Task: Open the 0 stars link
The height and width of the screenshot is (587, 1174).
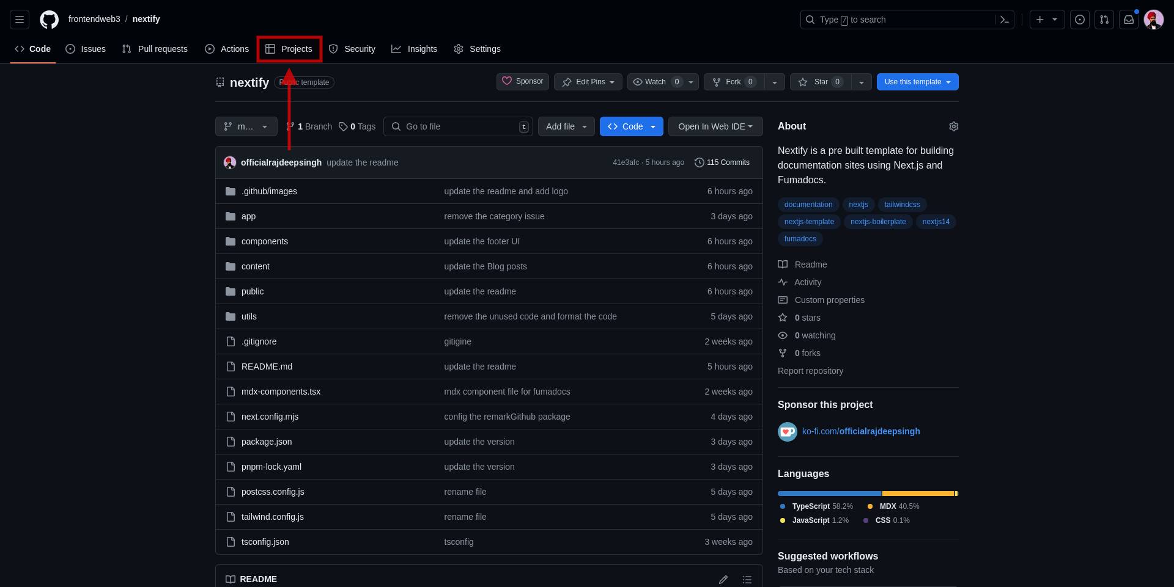Action: (x=799, y=318)
